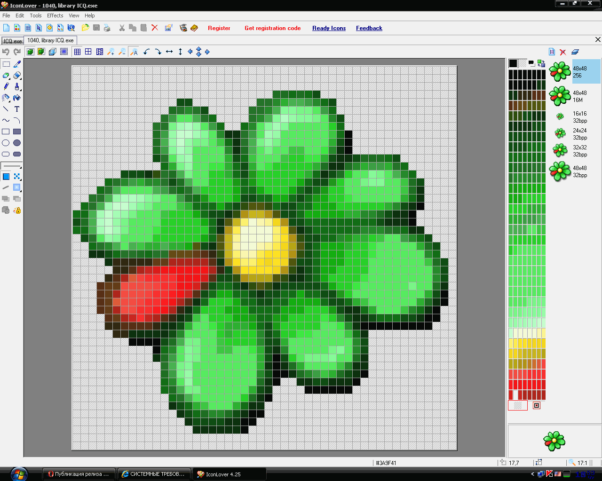Viewport: 602px width, 481px height.
Task: Select the filled rounded rectangle tool
Action: [17, 154]
